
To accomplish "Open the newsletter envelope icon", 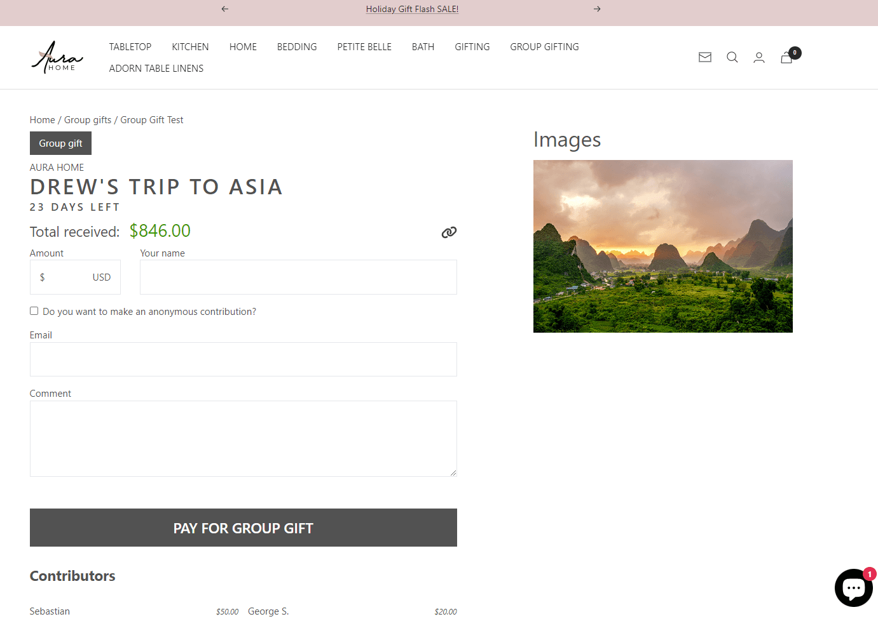I will (x=704, y=57).
